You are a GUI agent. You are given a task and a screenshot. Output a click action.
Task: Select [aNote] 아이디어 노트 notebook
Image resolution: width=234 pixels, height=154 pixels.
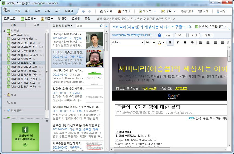coord(24,67)
